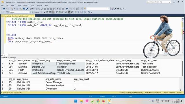This screenshot has width=185, height=104.
Task: Click the Navigate Backward circle icon
Action: (x=4, y=9)
